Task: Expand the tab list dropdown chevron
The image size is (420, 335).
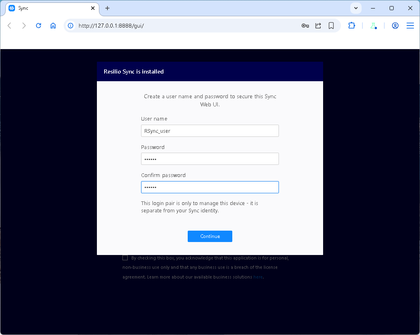Action: [x=356, y=8]
